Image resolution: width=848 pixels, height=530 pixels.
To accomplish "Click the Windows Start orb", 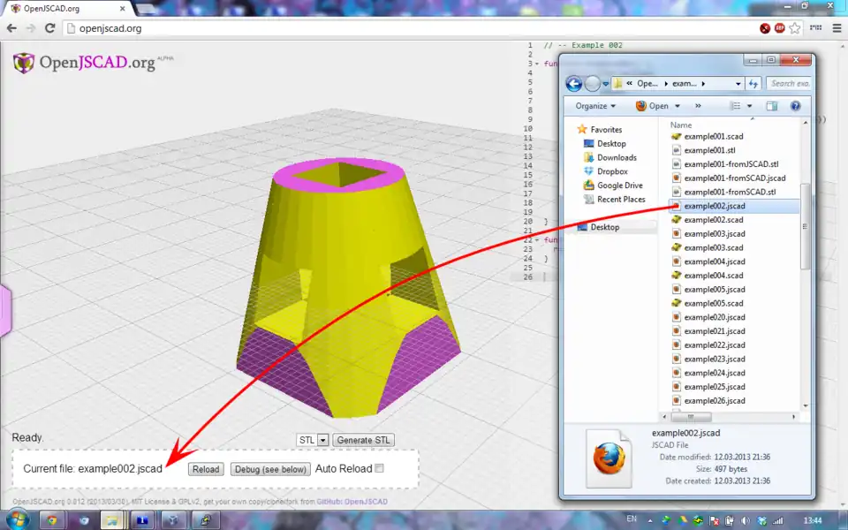I will [17, 519].
